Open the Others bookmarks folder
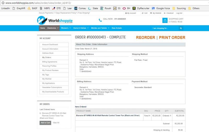 (x=194, y=8)
